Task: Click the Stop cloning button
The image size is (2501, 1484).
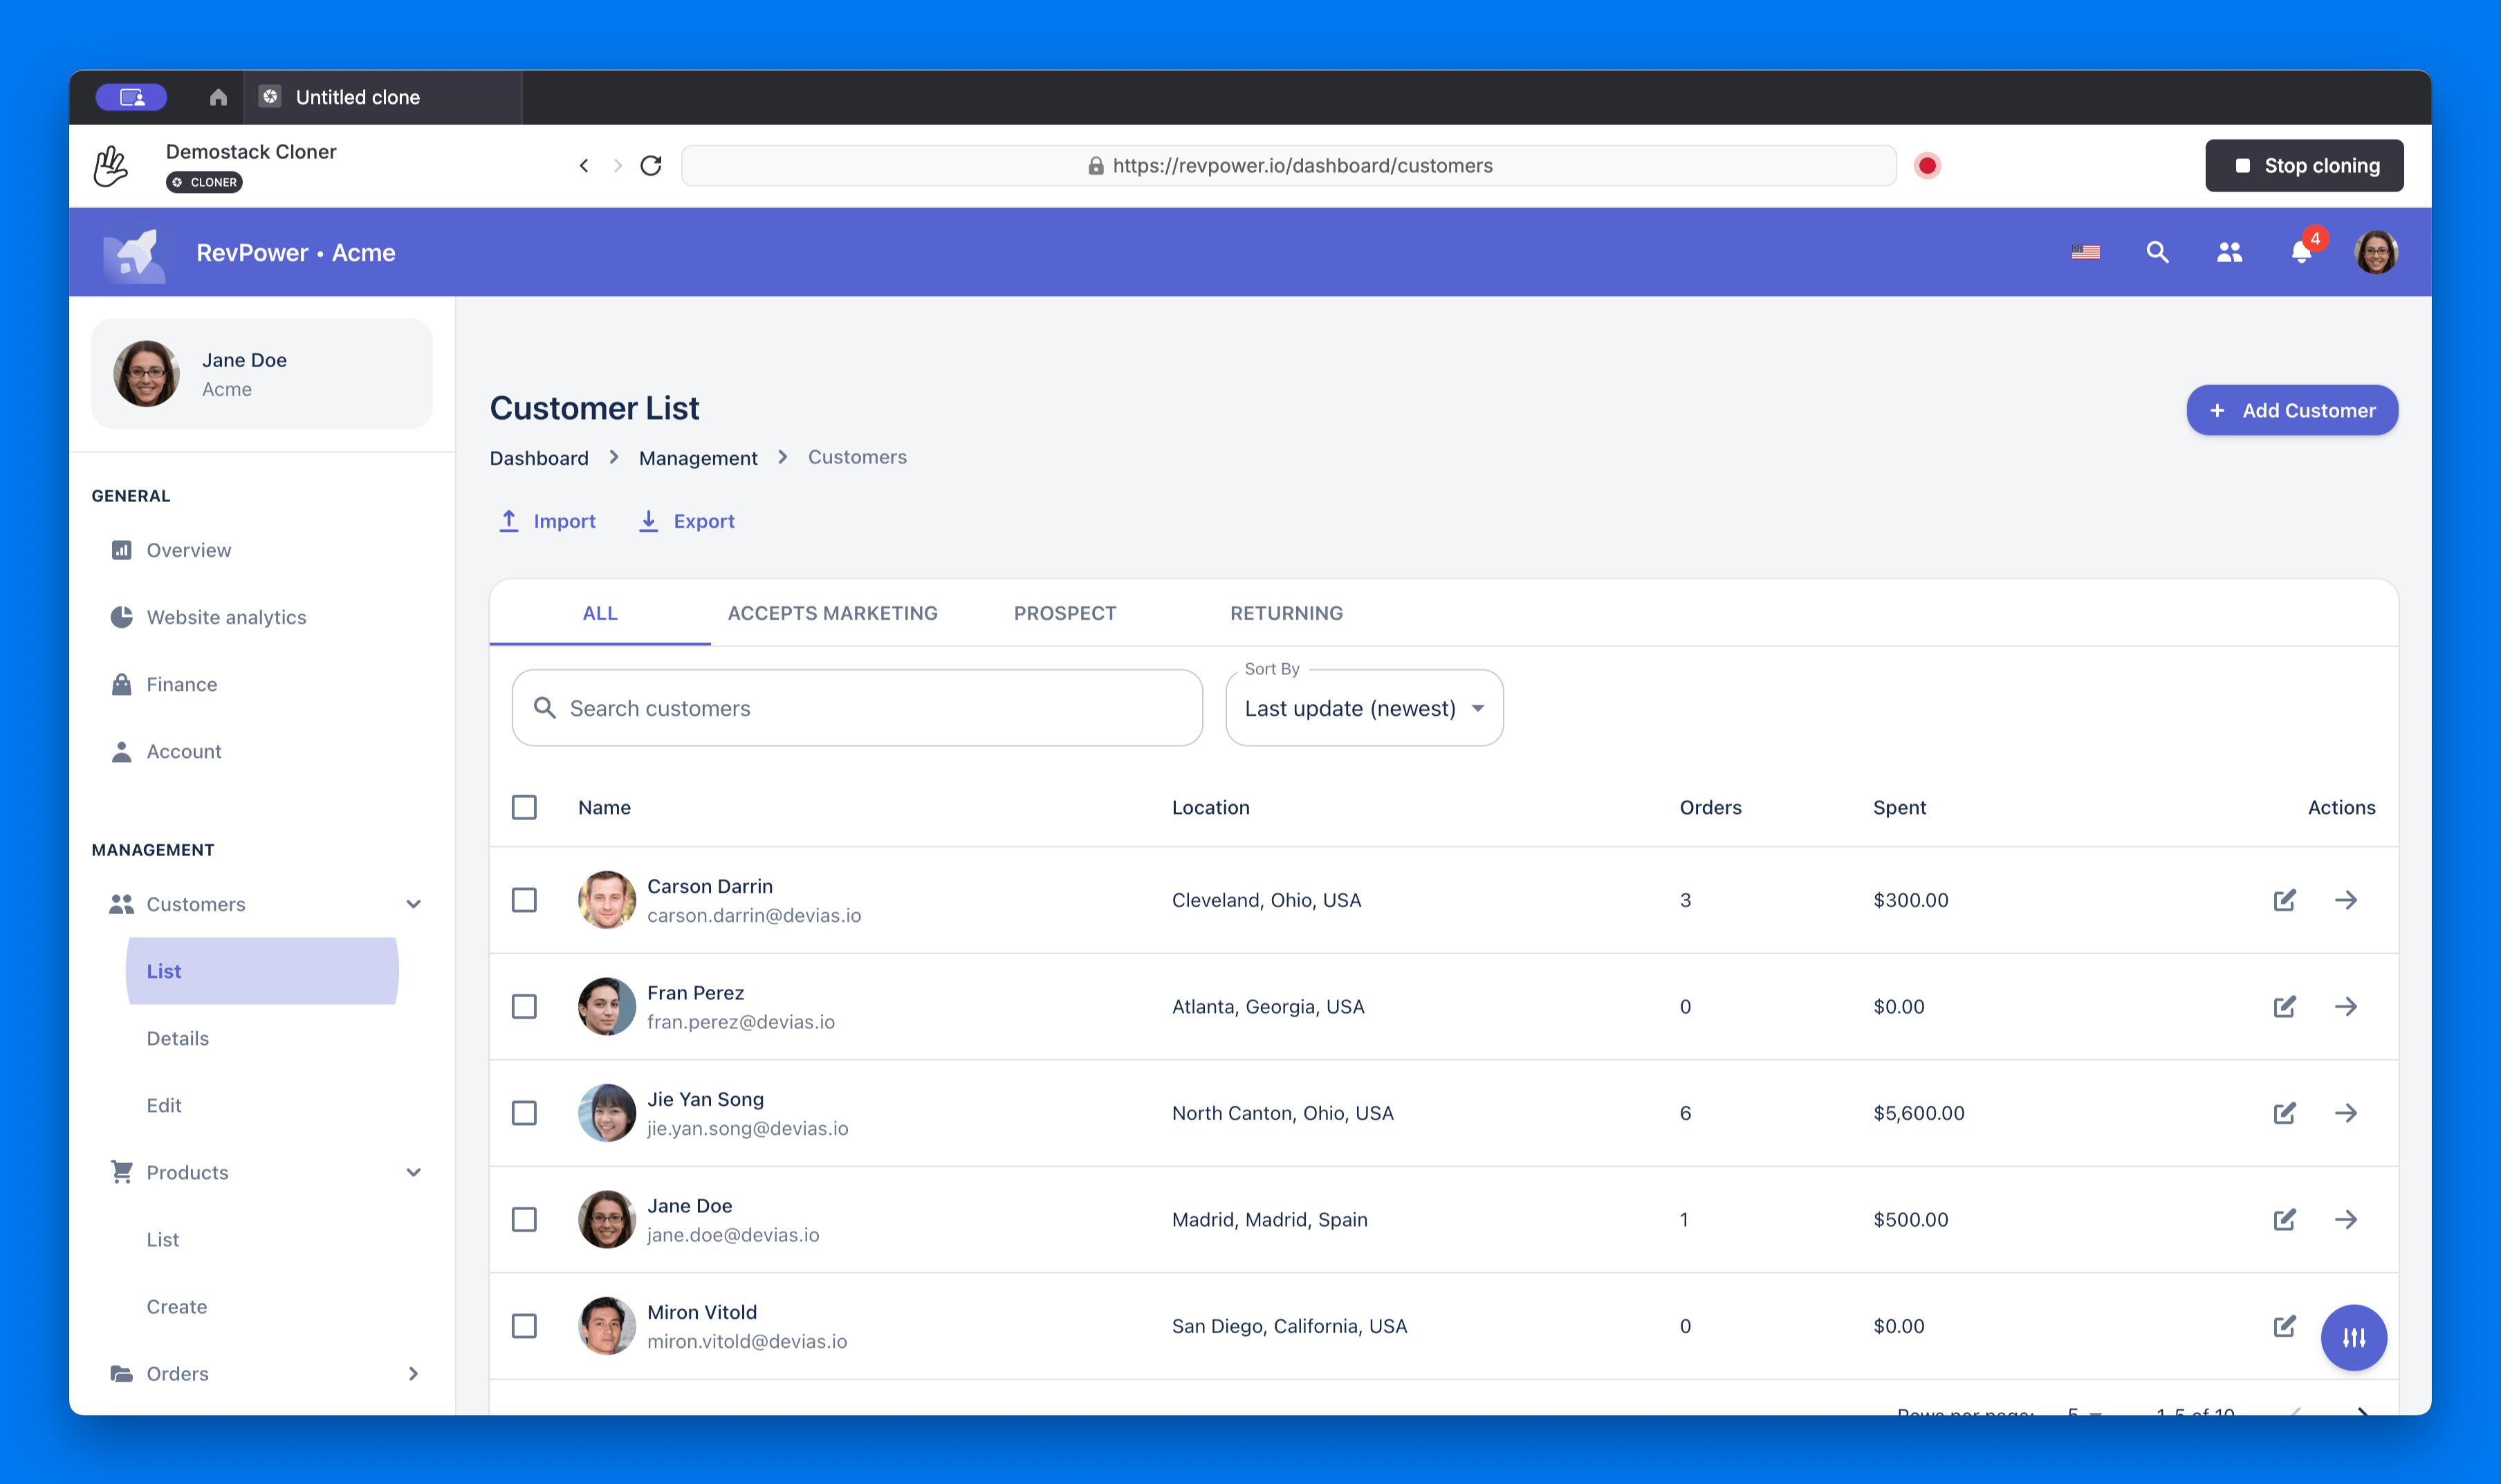Action: pos(2304,166)
